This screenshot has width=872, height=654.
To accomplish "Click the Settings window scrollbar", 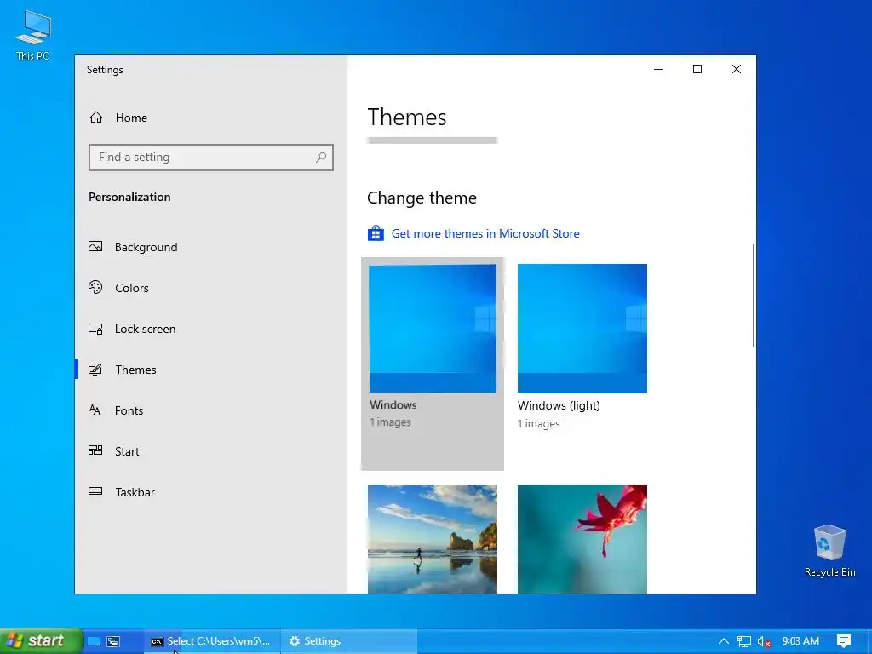I will tap(754, 295).
